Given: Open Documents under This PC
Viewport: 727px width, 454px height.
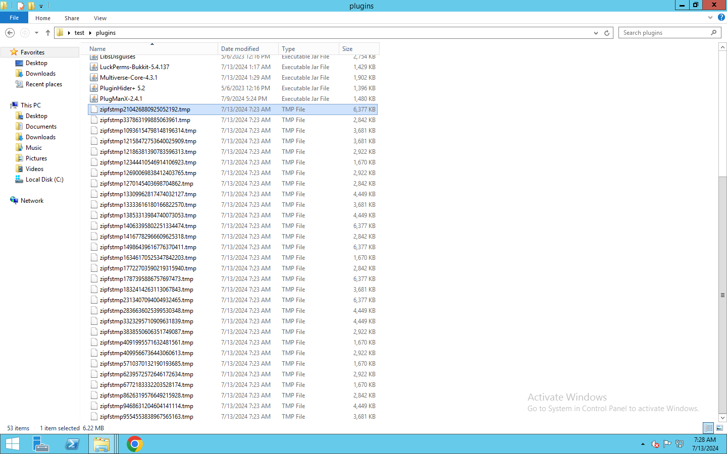Looking at the screenshot, I should 41,127.
